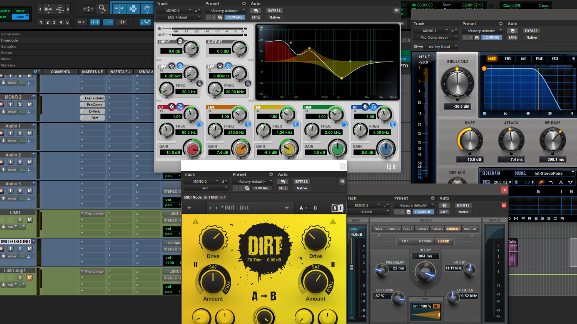Screen dimensions: 577x324
Task: Toggle HF band IN button
Action: click(393, 124)
